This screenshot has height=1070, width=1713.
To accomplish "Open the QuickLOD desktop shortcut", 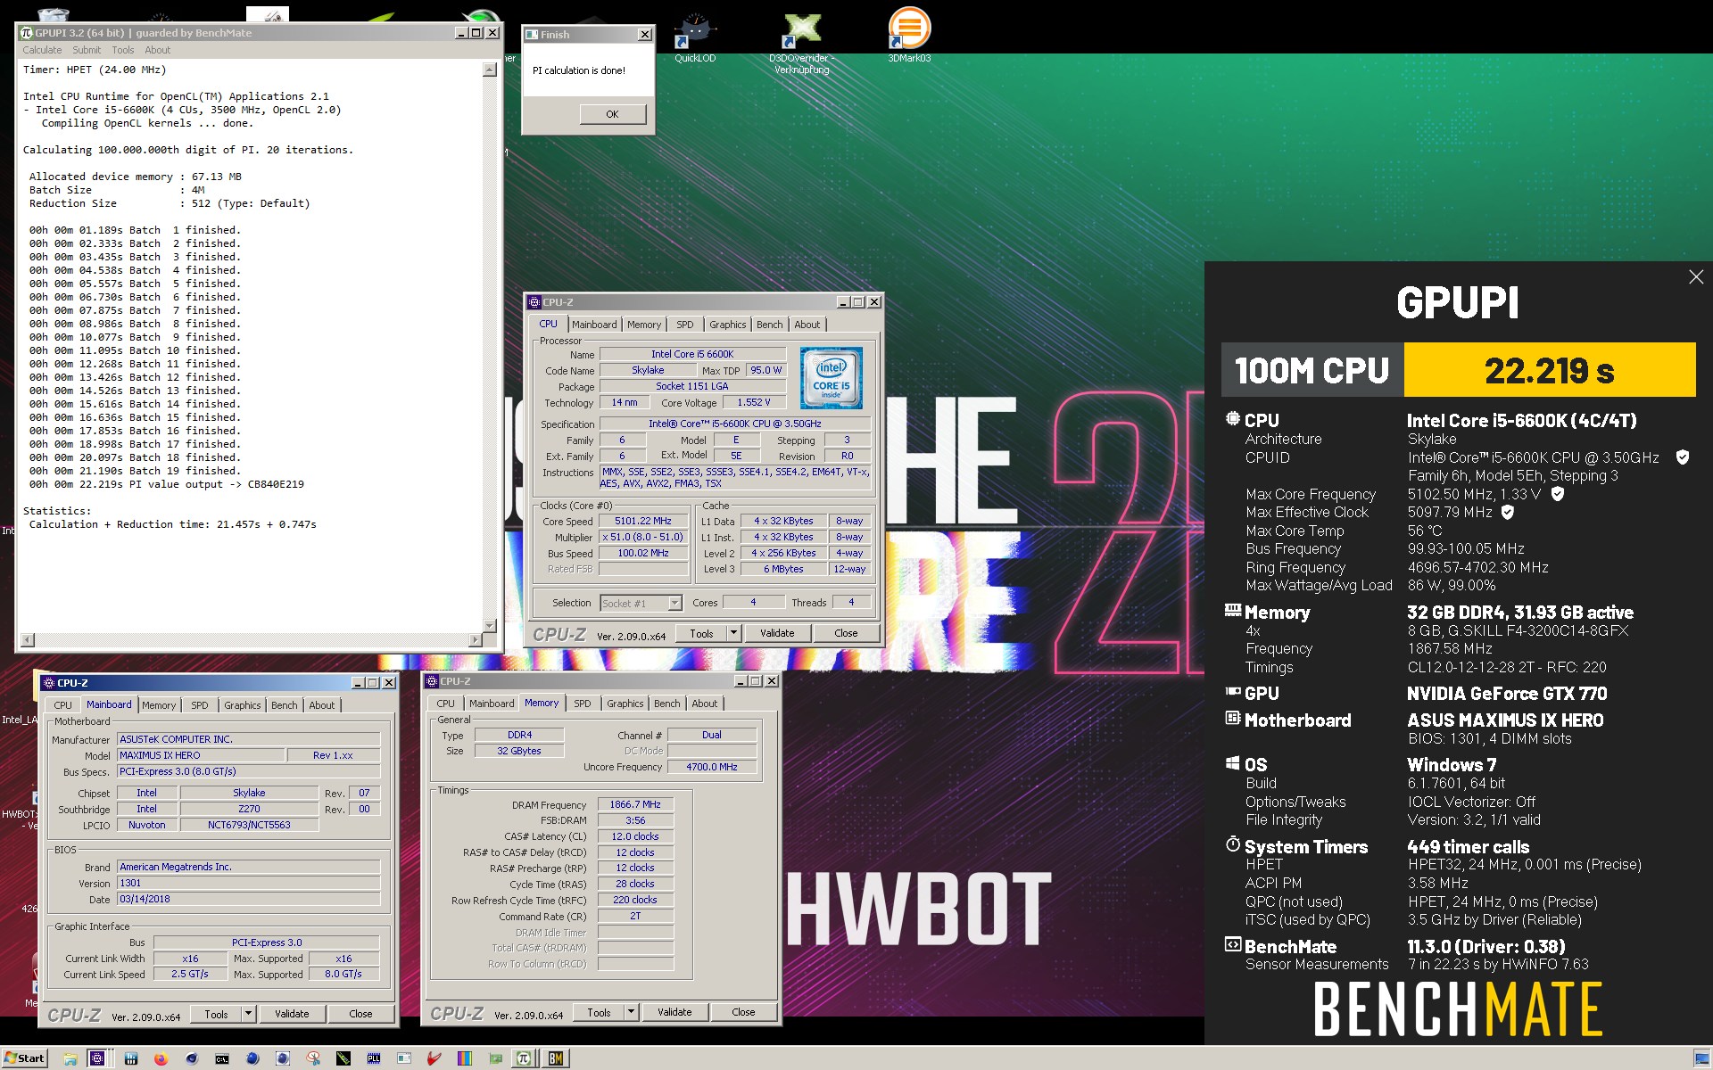I will (x=695, y=36).
